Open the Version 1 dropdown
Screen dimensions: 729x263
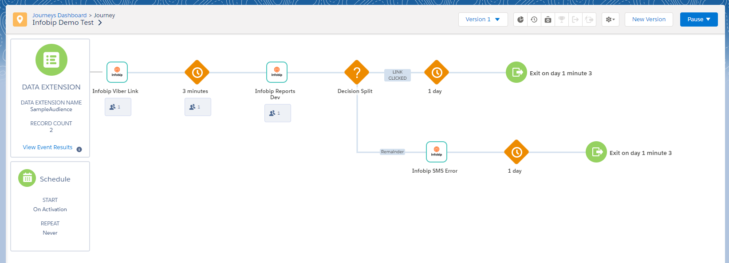(x=483, y=19)
